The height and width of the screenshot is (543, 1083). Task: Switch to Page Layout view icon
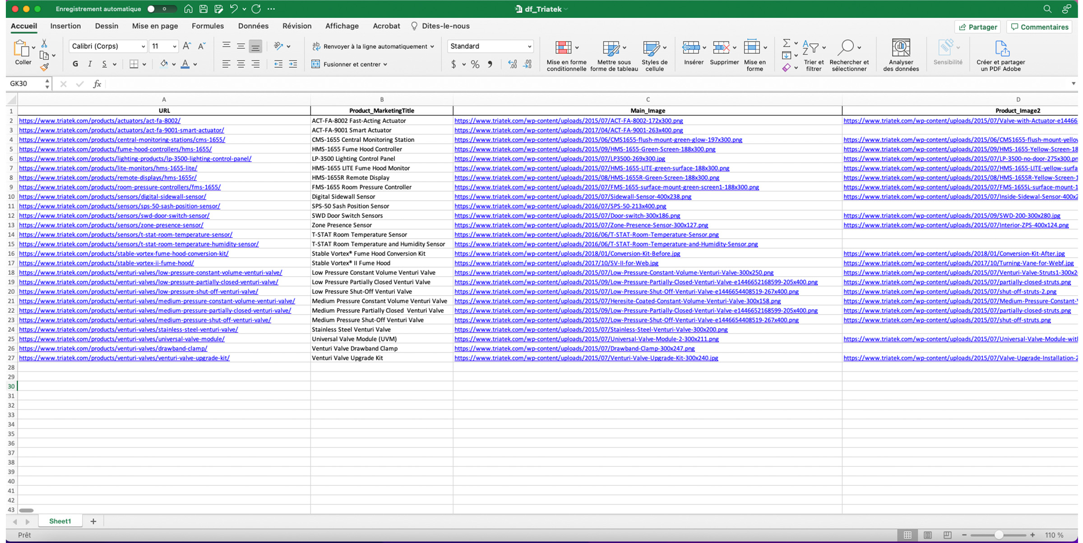(927, 535)
